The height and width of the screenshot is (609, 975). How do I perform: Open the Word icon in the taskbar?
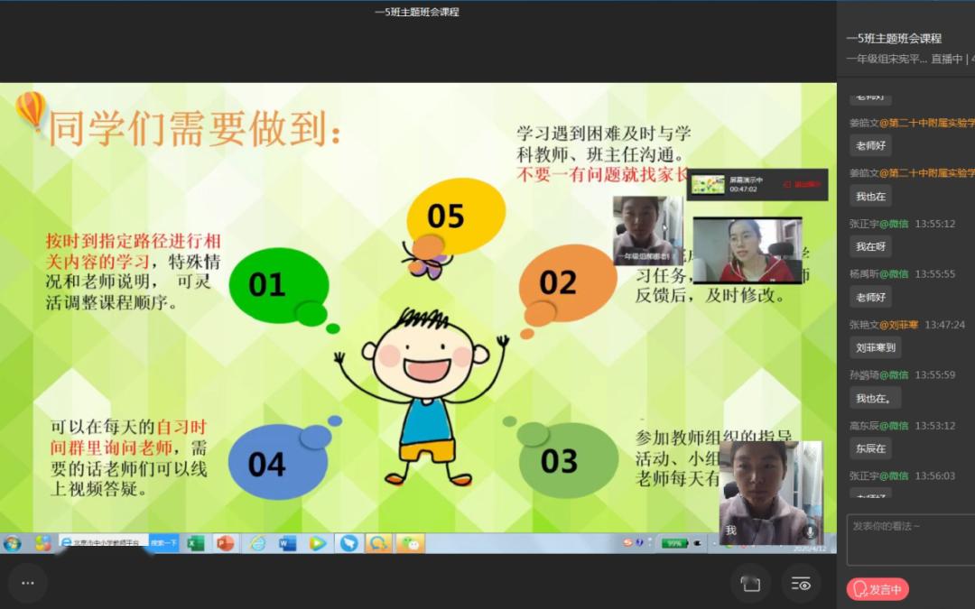coord(287,543)
